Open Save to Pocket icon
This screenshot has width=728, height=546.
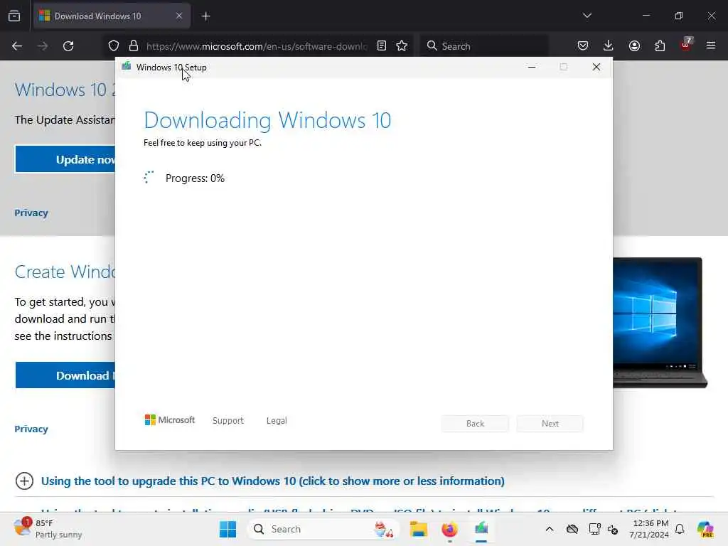(583, 45)
